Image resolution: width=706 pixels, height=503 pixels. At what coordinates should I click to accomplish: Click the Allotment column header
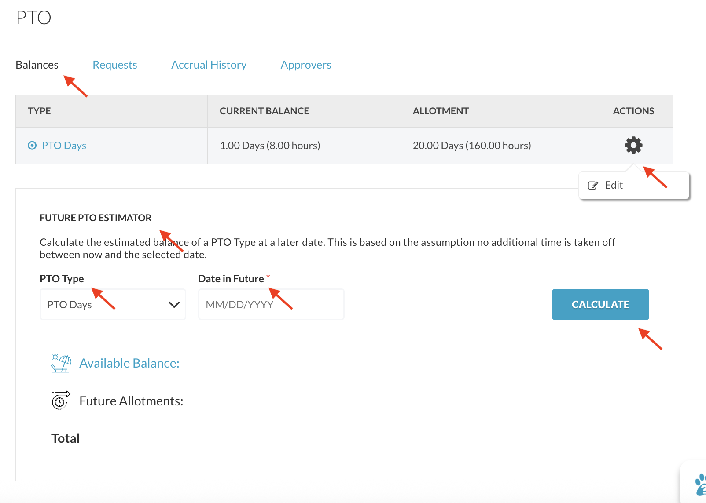441,111
